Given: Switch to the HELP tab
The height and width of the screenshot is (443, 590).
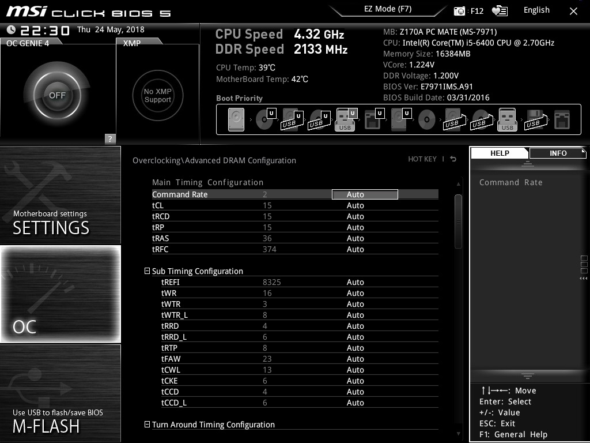Looking at the screenshot, I should (x=500, y=153).
